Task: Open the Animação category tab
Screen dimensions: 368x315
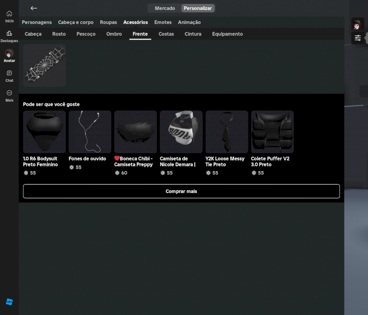Action: pyautogui.click(x=189, y=22)
